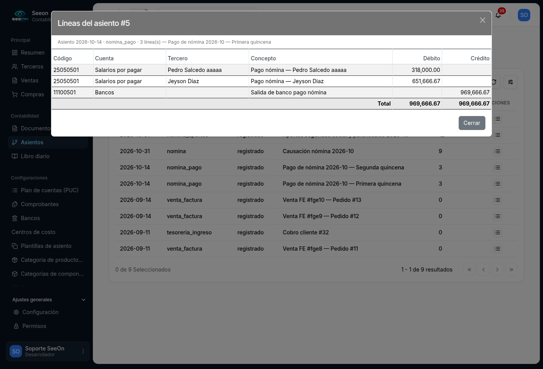Open Categoría de producto item
Image resolution: width=543 pixels, height=369 pixels.
coord(48,260)
